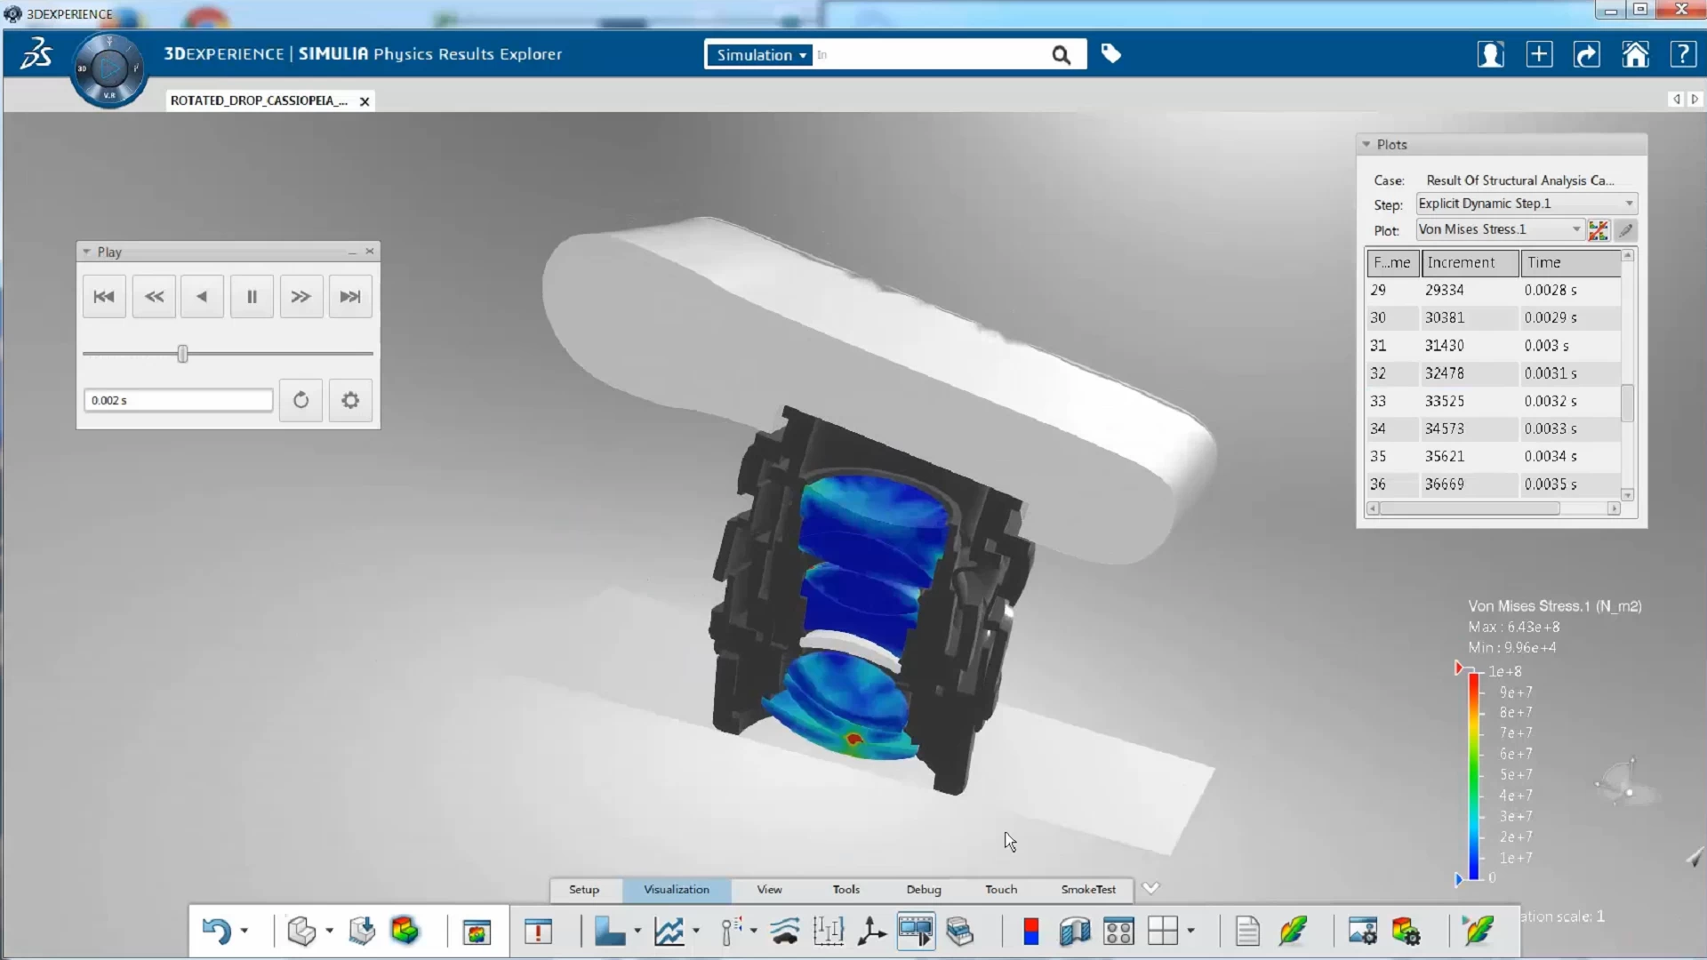1707x960 pixels.
Task: Open the Debug tab
Action: click(x=923, y=890)
